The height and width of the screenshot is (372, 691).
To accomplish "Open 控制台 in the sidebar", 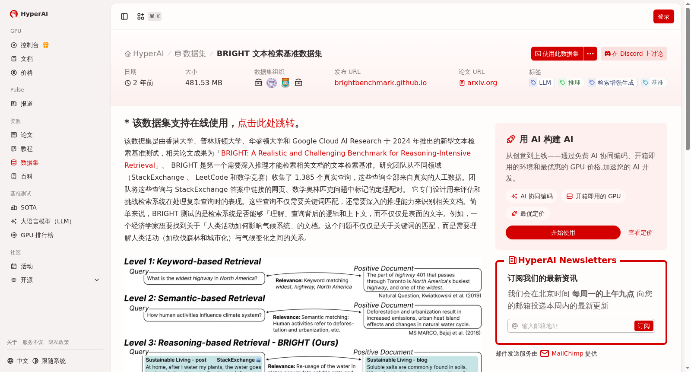I will pyautogui.click(x=29, y=45).
